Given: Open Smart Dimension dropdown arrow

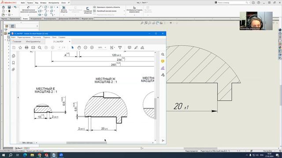Looking at the screenshot, I should (x=28, y=15).
